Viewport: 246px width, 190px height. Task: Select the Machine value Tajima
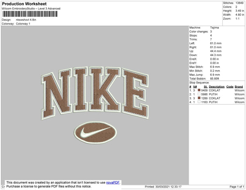[x=214, y=27]
